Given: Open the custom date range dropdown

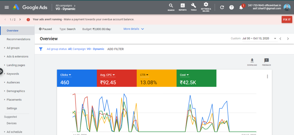Looking at the screenshot, I should (275, 39).
